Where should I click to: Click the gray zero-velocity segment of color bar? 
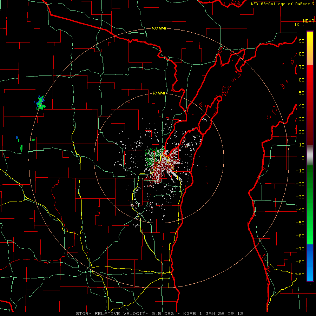coord(310,156)
